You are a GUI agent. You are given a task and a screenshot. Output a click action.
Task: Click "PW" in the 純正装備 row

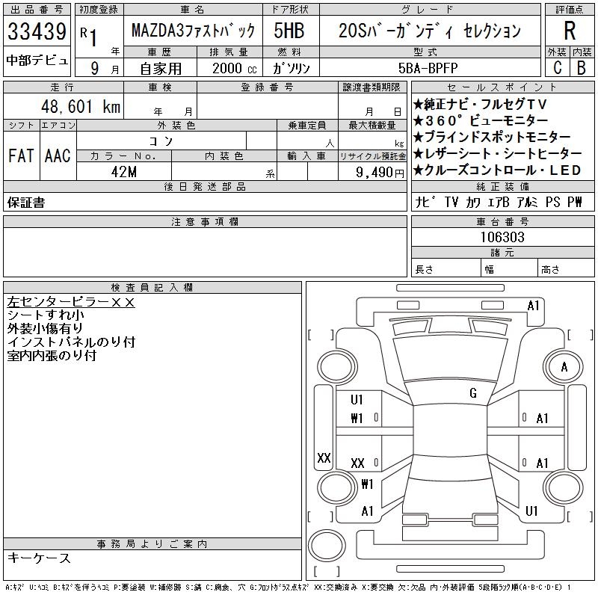575,202
